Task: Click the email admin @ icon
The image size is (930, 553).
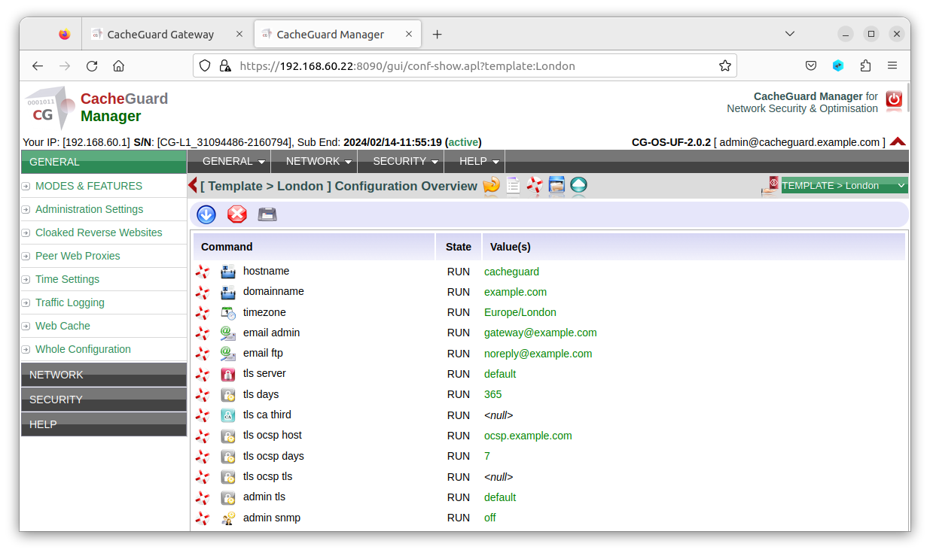Action: click(x=228, y=333)
